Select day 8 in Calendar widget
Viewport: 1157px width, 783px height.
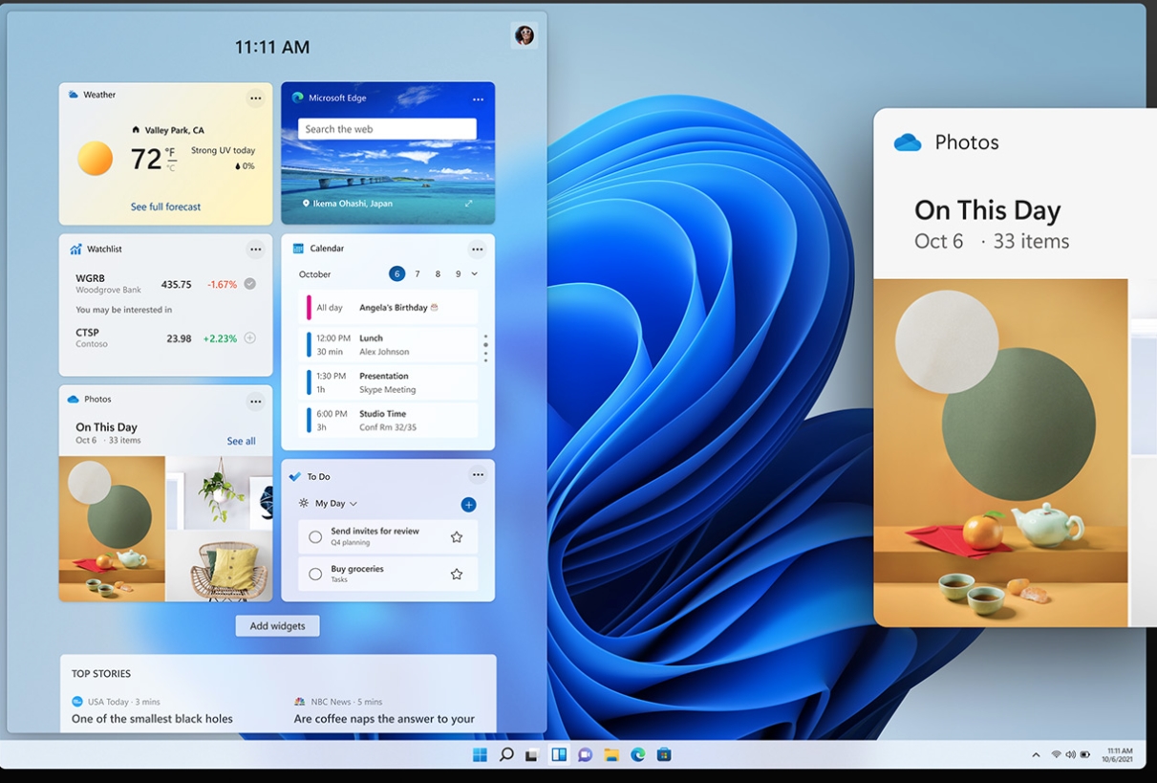(438, 274)
